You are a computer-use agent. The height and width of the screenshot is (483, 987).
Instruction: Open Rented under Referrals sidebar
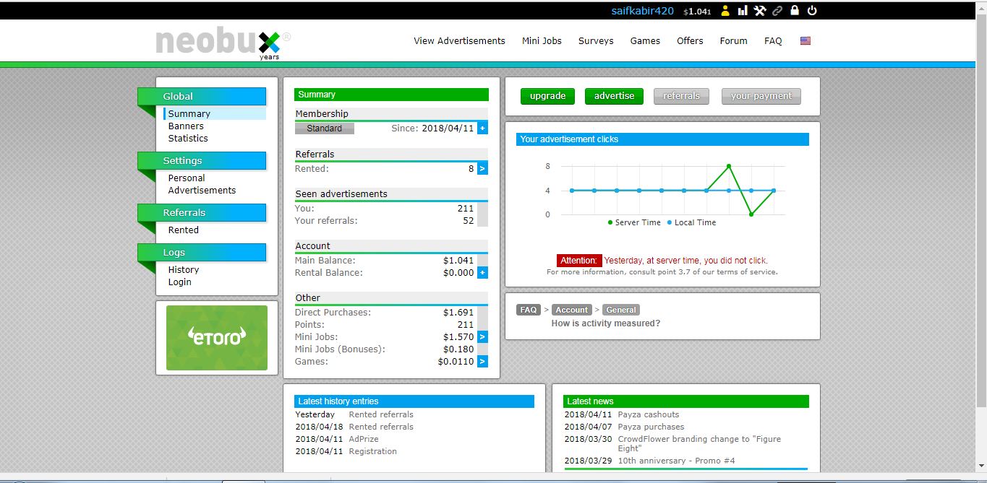pyautogui.click(x=183, y=230)
